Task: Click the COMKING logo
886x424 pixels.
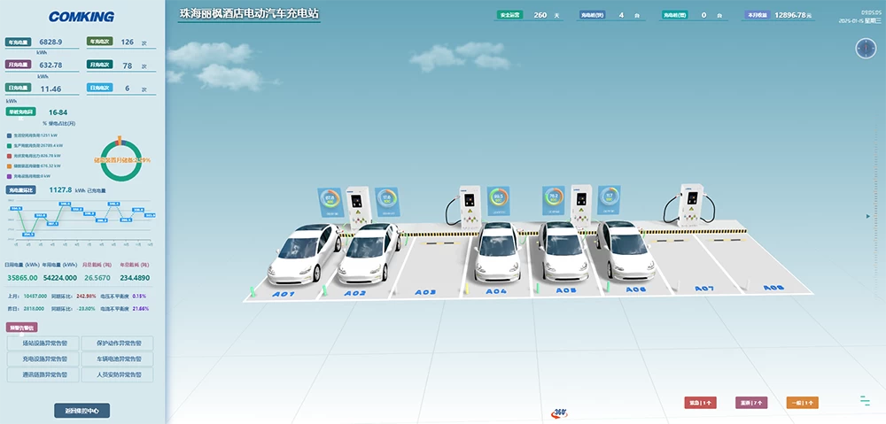Action: click(x=82, y=17)
